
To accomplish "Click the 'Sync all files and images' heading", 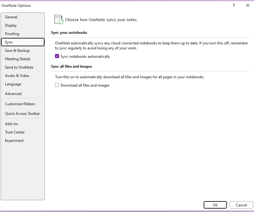I will 72,66.
